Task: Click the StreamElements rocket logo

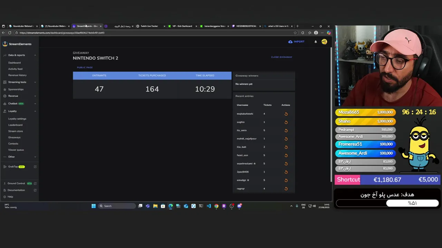Action: pyautogui.click(x=5, y=44)
